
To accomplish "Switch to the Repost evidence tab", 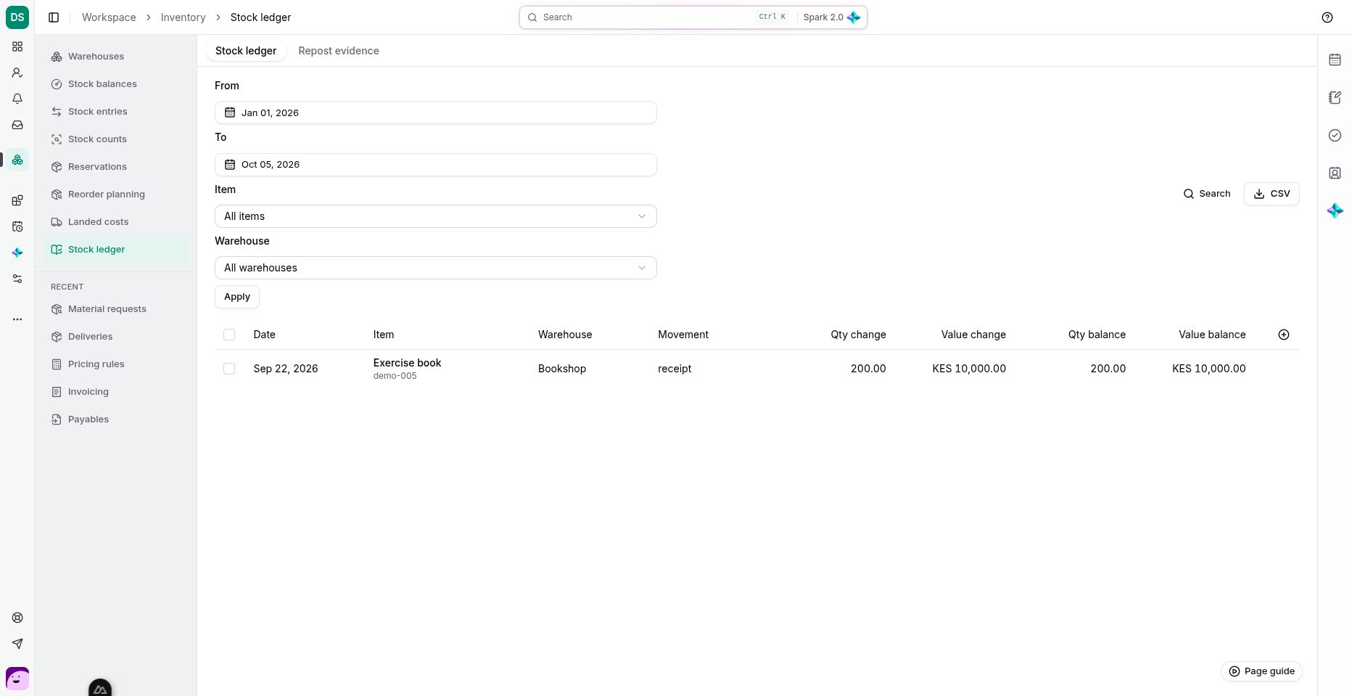I will pos(339,51).
